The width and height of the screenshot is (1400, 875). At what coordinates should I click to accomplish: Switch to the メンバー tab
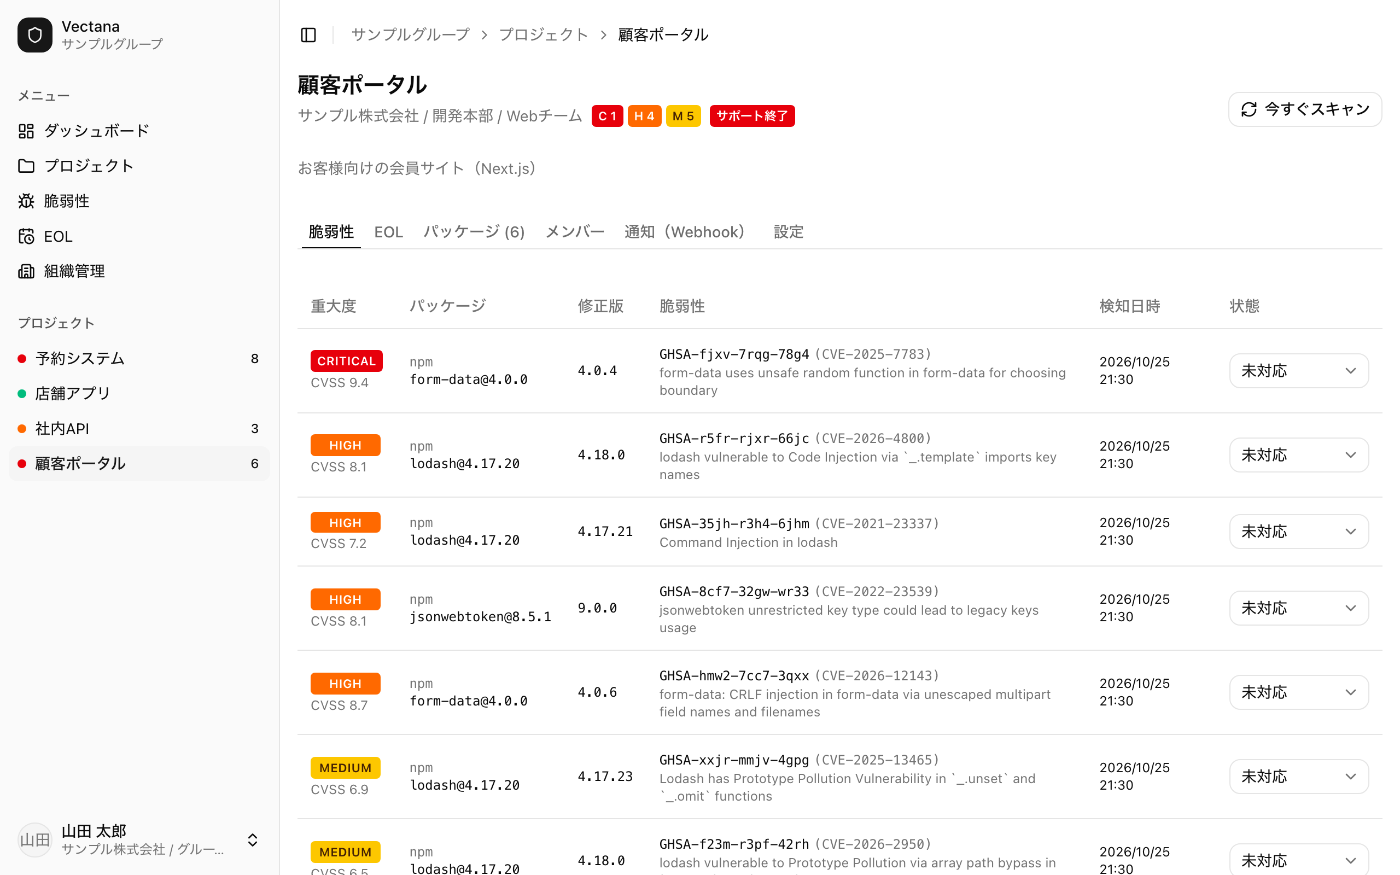(x=575, y=232)
